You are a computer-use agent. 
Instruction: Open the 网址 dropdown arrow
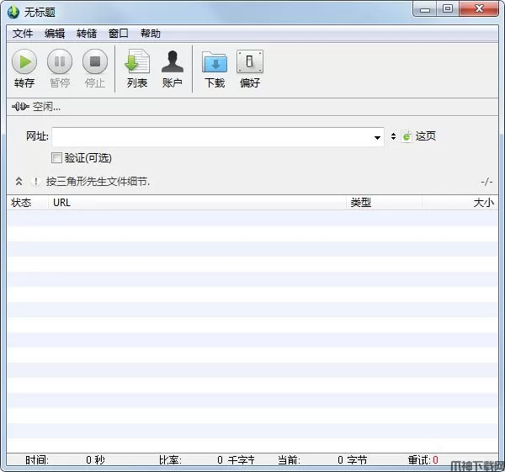(377, 137)
